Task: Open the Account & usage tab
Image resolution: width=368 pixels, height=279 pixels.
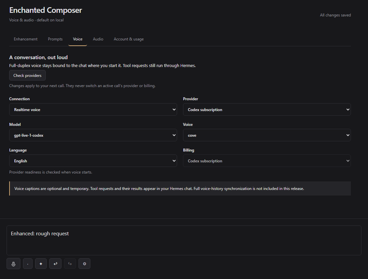Action: pyautogui.click(x=128, y=39)
